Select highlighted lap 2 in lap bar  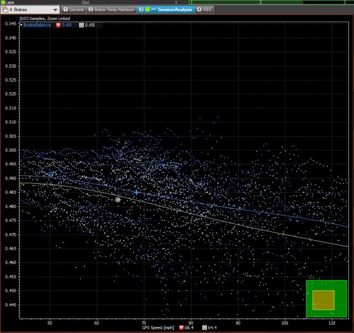[x=260, y=2]
